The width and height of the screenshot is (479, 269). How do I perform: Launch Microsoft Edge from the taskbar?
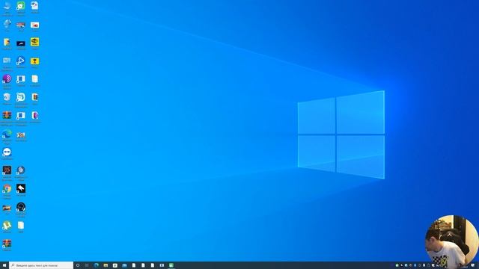click(x=97, y=265)
